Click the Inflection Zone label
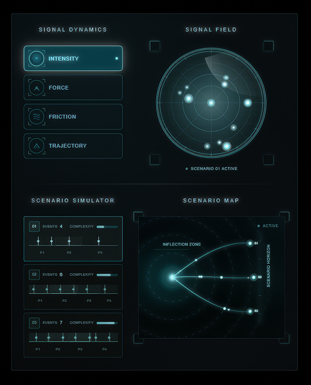The image size is (311, 385). (182, 244)
